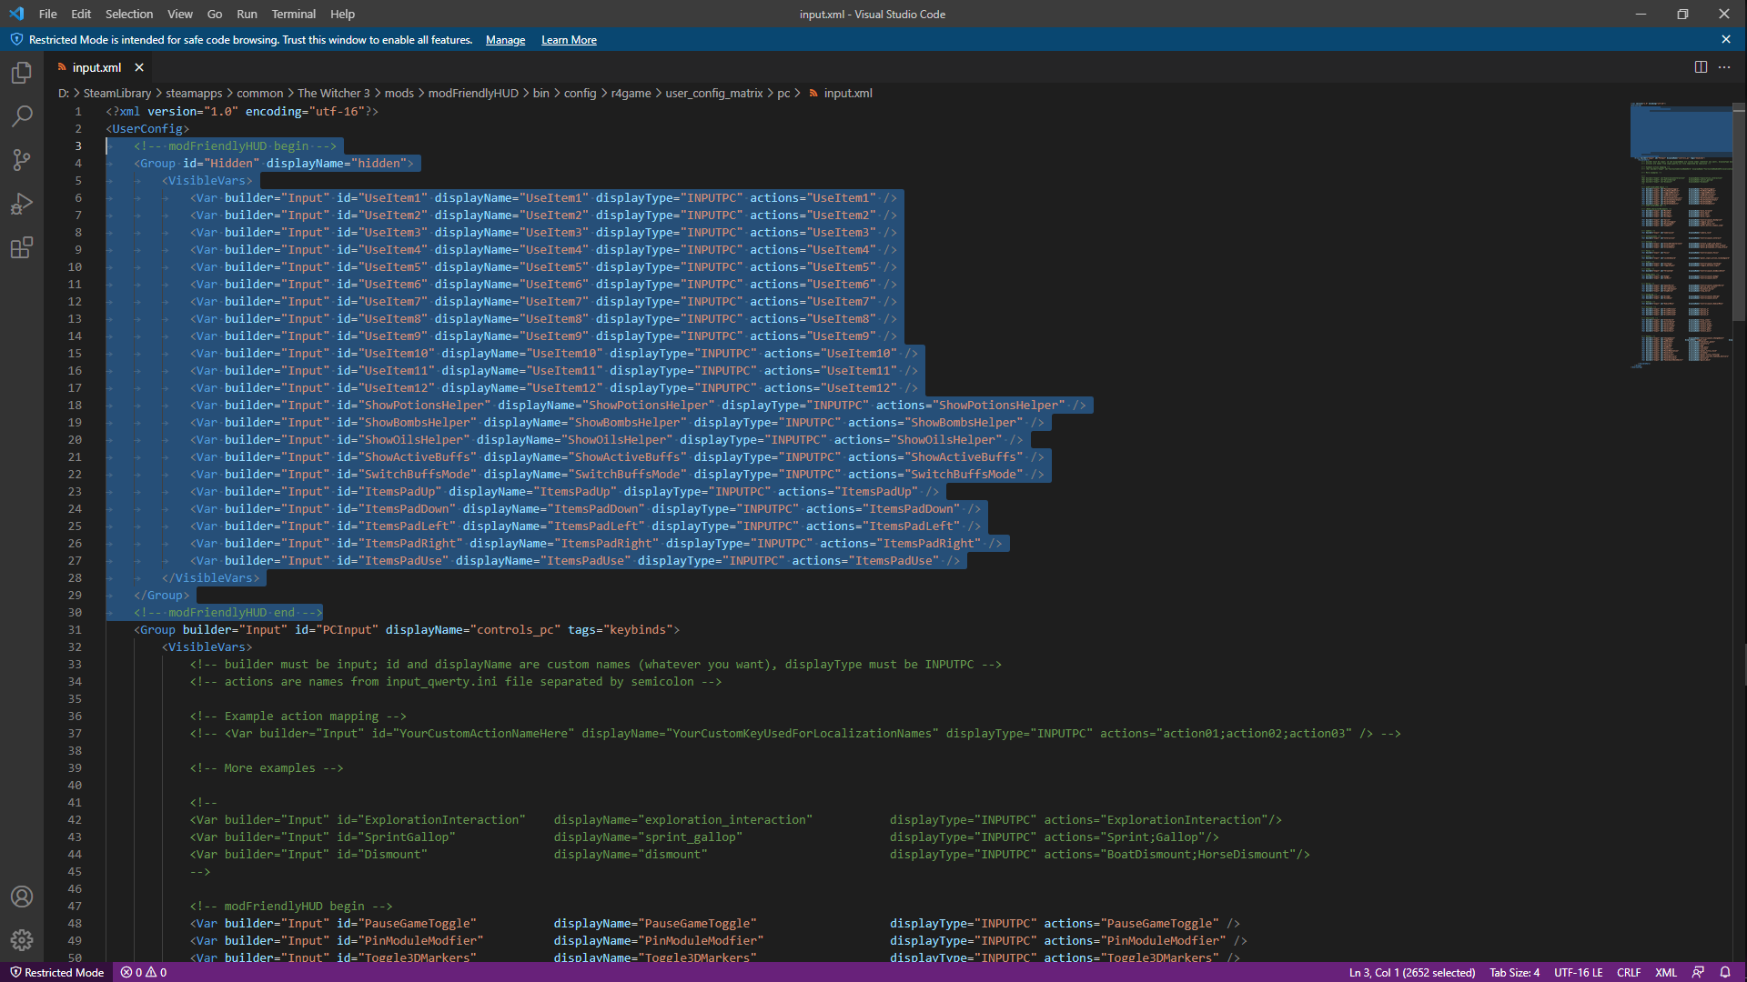Viewport: 1747px width, 982px height.
Task: Click errors and warnings count indicator
Action: 144,972
